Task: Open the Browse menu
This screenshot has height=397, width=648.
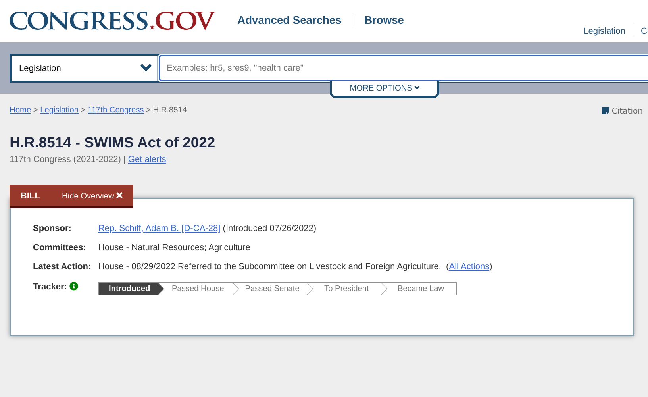Action: pos(384,20)
